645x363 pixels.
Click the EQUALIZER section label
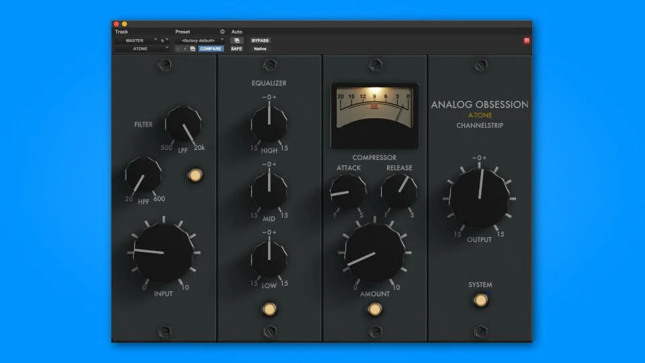pyautogui.click(x=269, y=83)
